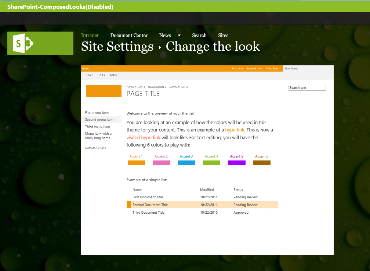Click the orange logo placeholder block
The width and height of the screenshot is (370, 271).
pyautogui.click(x=104, y=91)
